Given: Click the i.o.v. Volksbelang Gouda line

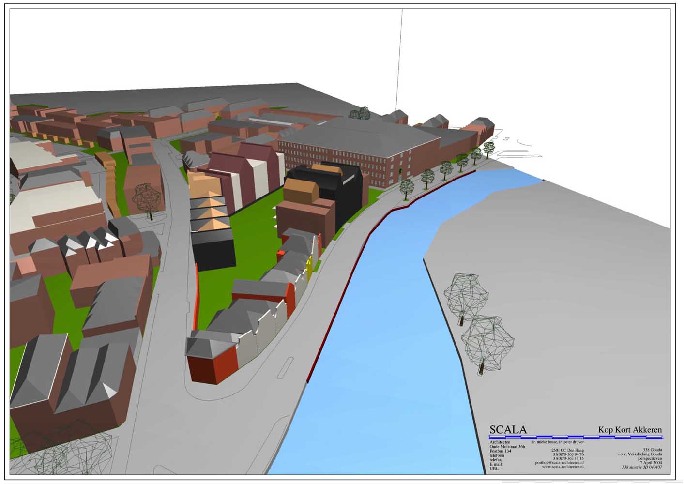Looking at the screenshot, I should pos(640,454).
